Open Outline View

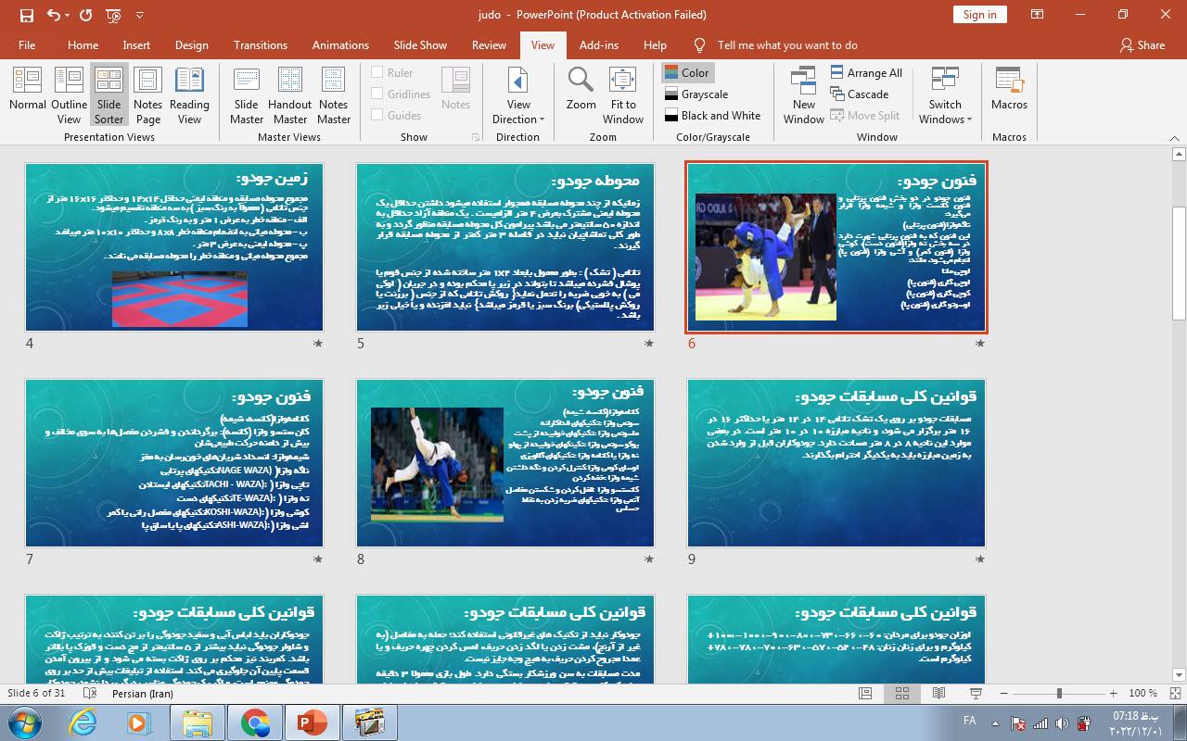pos(69,93)
